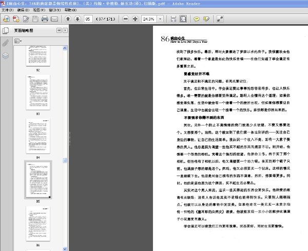Click the create PDF online toolbar icon
This screenshot has width=308, height=251.
tap(6, 19)
